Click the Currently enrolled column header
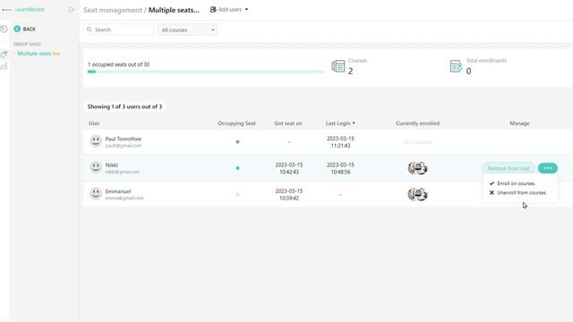 tap(418, 123)
